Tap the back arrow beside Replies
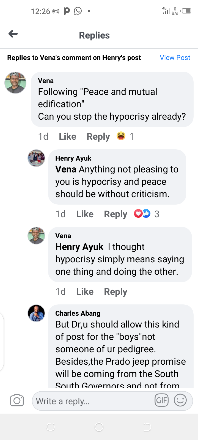198x440 pixels. (13, 34)
